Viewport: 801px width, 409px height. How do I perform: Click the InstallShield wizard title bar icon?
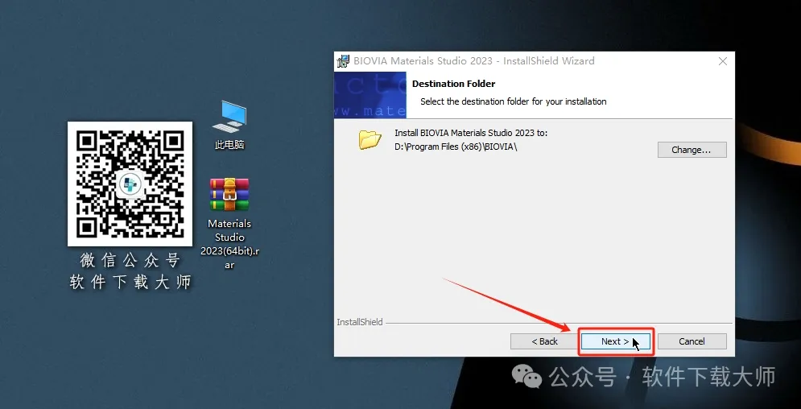coord(345,61)
